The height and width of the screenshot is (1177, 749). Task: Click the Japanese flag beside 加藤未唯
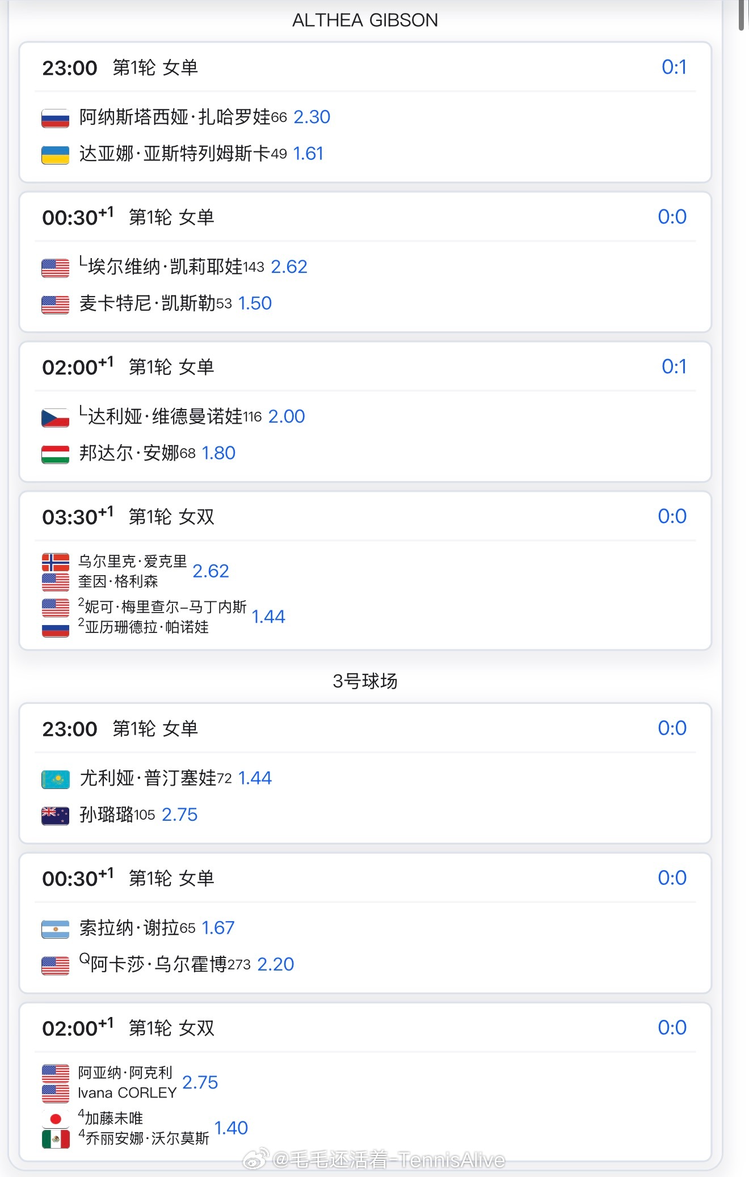(x=55, y=1119)
